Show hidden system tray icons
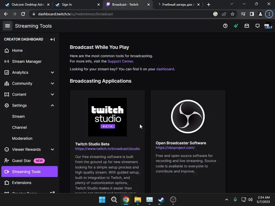This screenshot has width=275, height=206. tap(227, 200)
